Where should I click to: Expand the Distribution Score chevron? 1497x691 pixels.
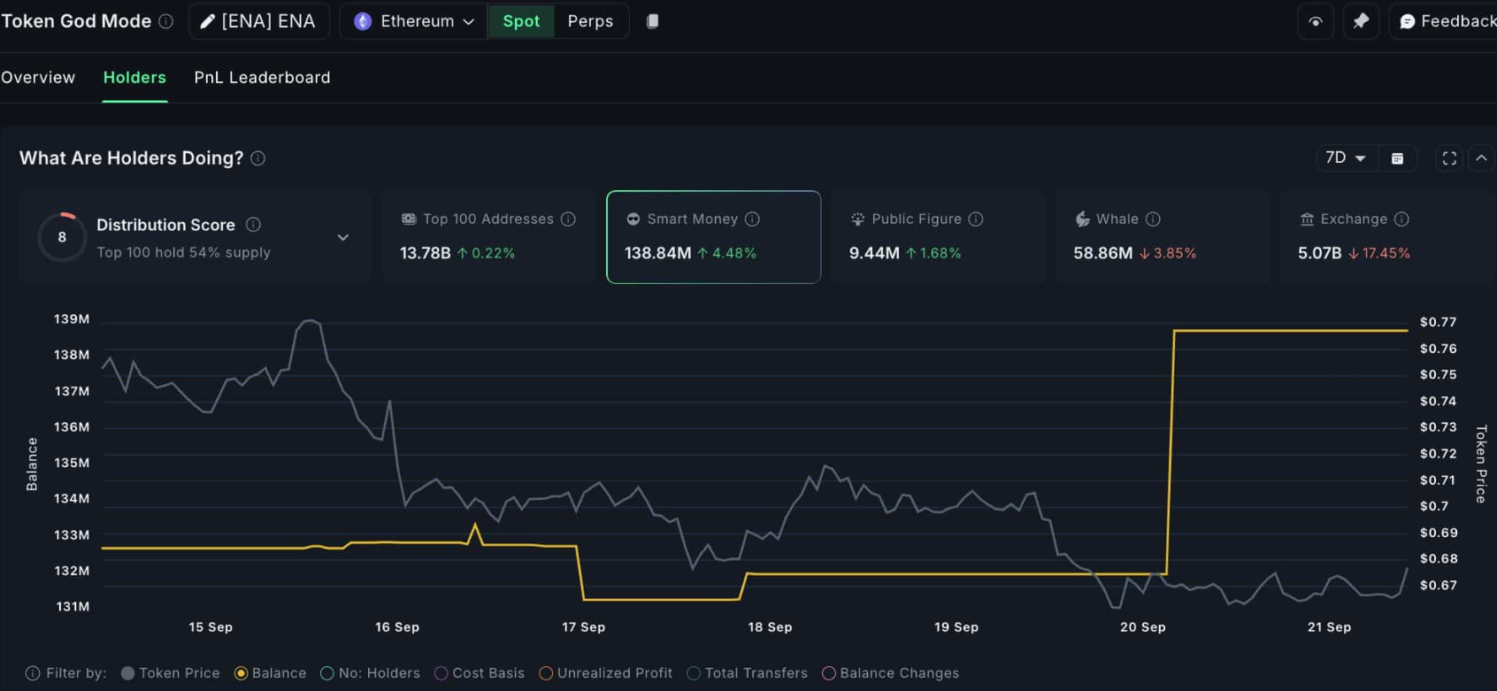click(x=343, y=237)
